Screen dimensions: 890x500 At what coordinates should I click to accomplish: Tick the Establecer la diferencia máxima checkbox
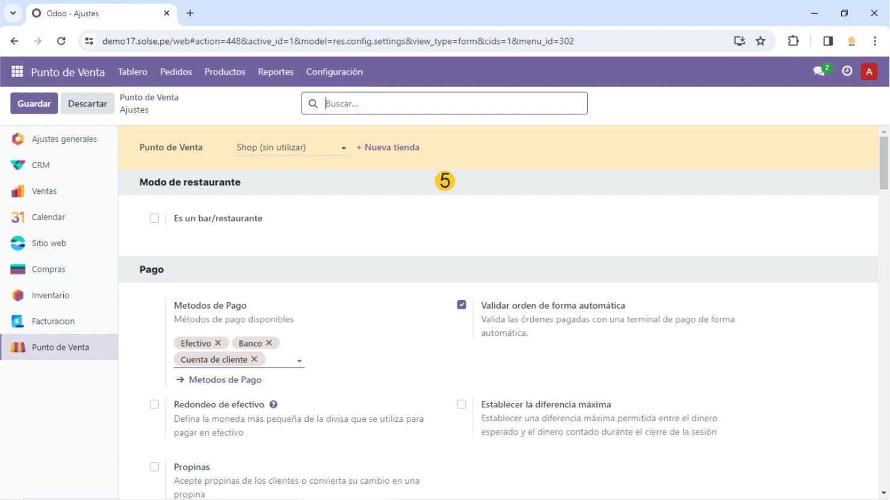(x=462, y=404)
